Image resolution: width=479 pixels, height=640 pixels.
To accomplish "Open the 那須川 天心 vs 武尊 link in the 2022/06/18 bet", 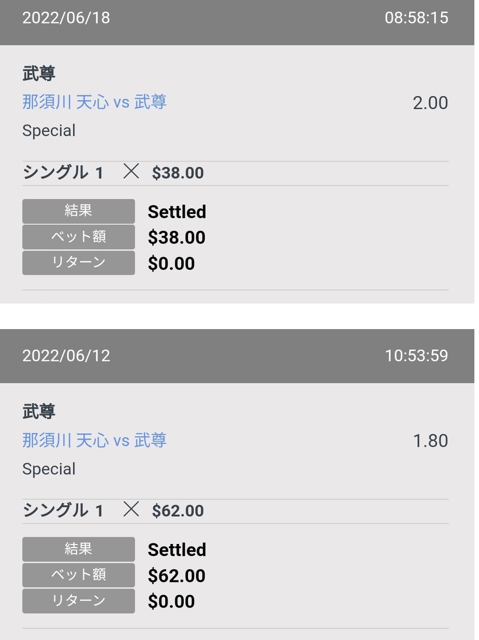I will [x=94, y=102].
